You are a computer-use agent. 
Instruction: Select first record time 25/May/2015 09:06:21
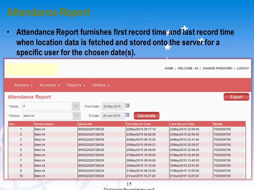point(141,145)
